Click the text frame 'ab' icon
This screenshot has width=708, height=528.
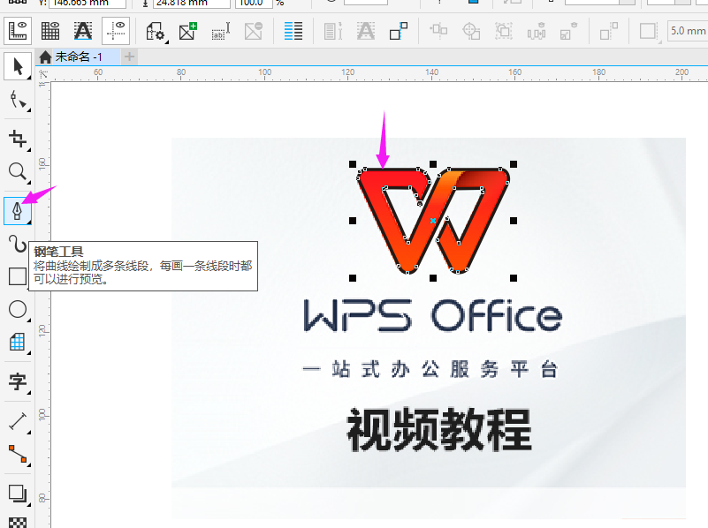221,31
